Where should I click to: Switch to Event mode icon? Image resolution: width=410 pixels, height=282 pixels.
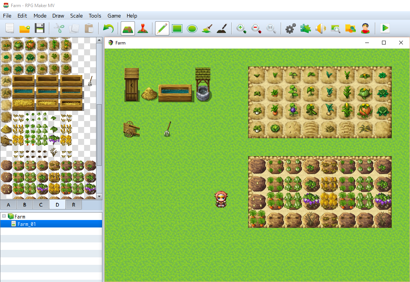pos(143,28)
